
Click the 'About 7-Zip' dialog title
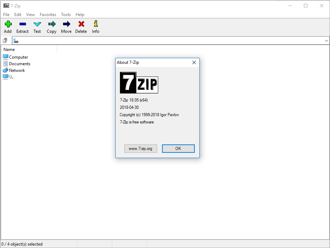pos(128,62)
